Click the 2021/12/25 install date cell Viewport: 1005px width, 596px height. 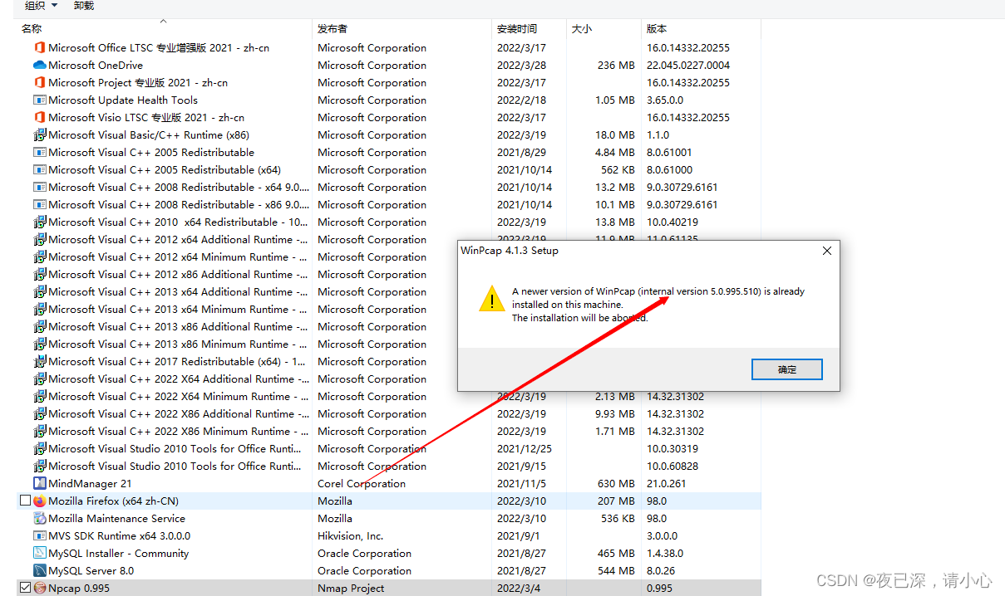pyautogui.click(x=525, y=448)
